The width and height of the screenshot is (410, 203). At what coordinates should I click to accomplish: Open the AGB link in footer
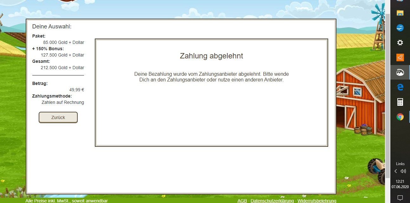click(x=242, y=201)
